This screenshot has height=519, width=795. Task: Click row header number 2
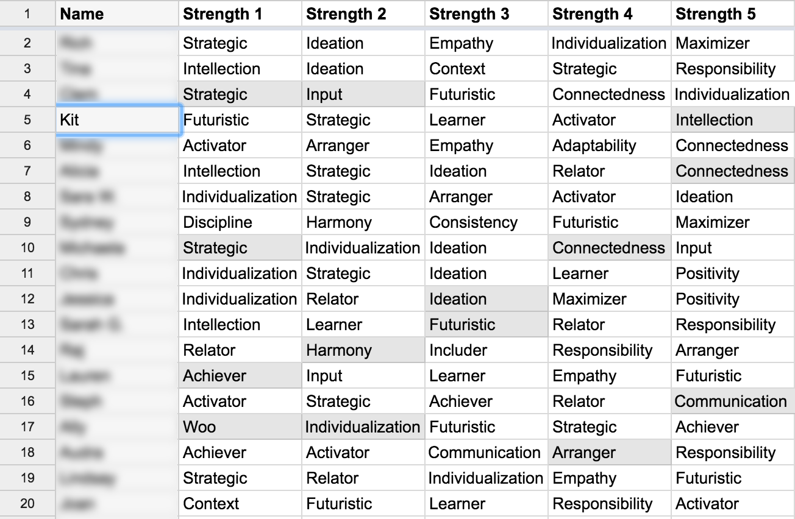27,43
